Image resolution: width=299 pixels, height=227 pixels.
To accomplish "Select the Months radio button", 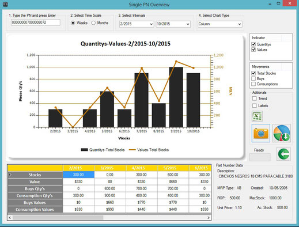I will [x=93, y=23].
